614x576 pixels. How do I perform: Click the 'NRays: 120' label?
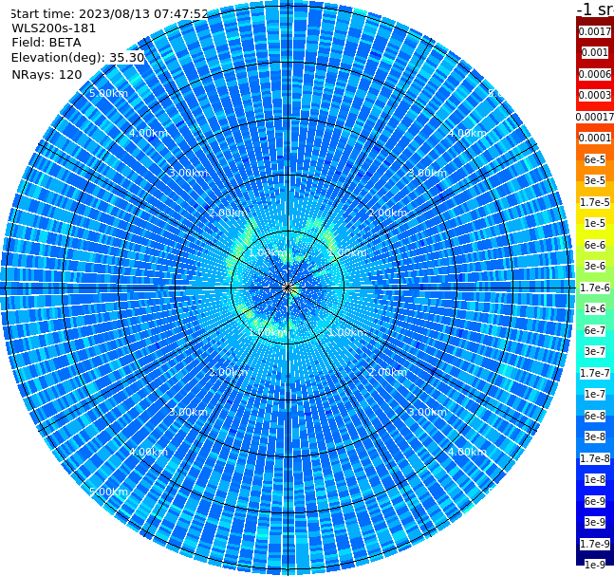(x=47, y=74)
